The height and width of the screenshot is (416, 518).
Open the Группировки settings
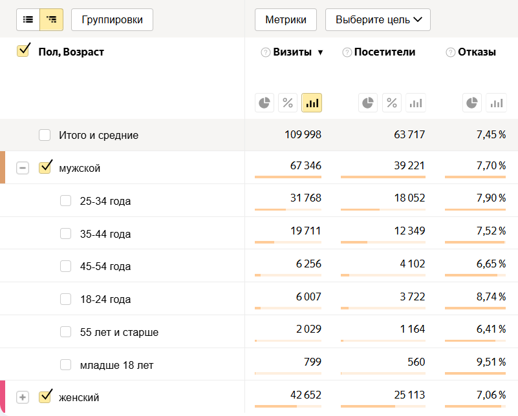[x=112, y=19]
